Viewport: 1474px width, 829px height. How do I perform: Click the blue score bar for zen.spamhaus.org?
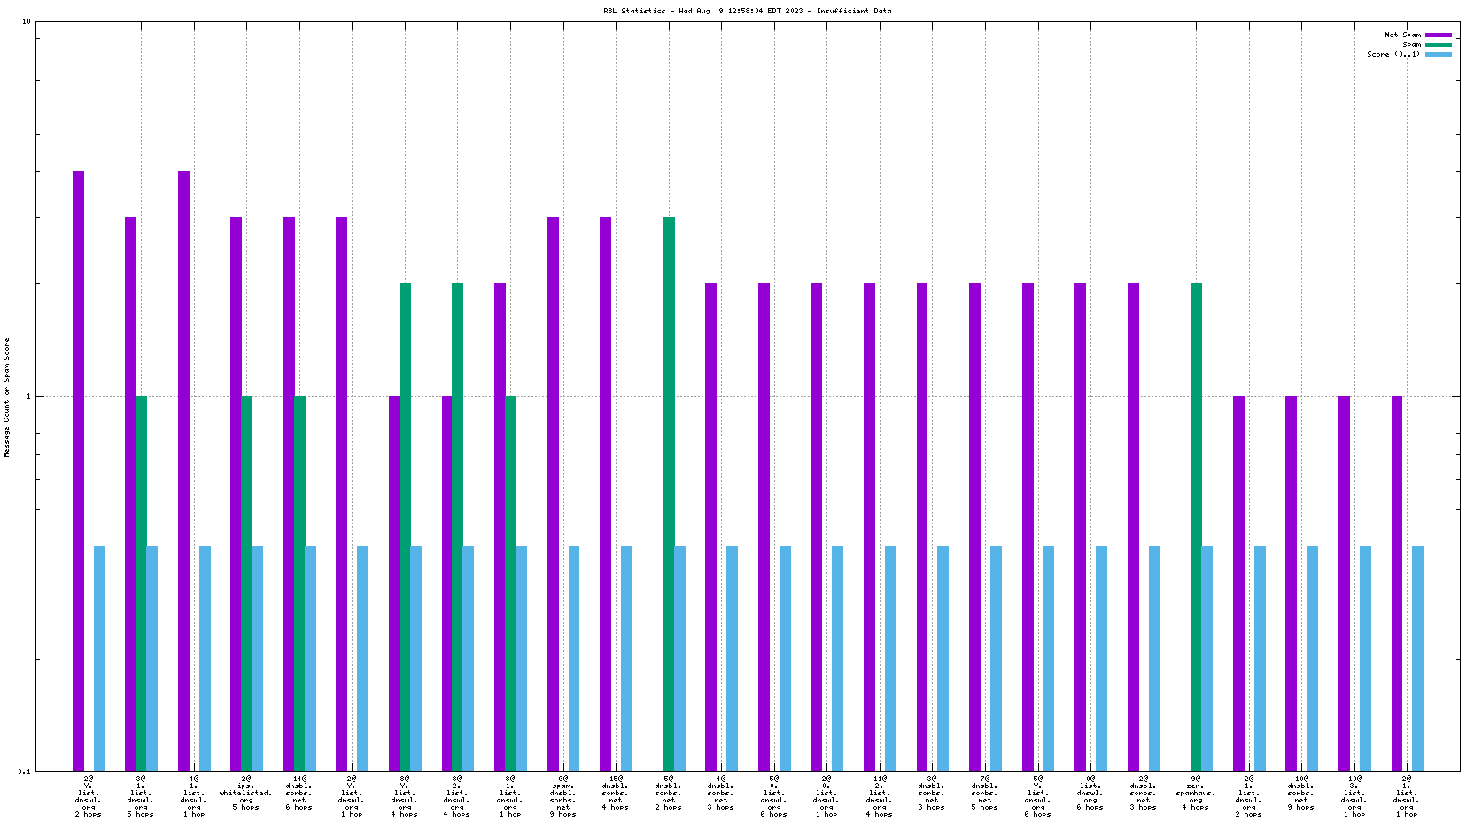pyautogui.click(x=1206, y=658)
